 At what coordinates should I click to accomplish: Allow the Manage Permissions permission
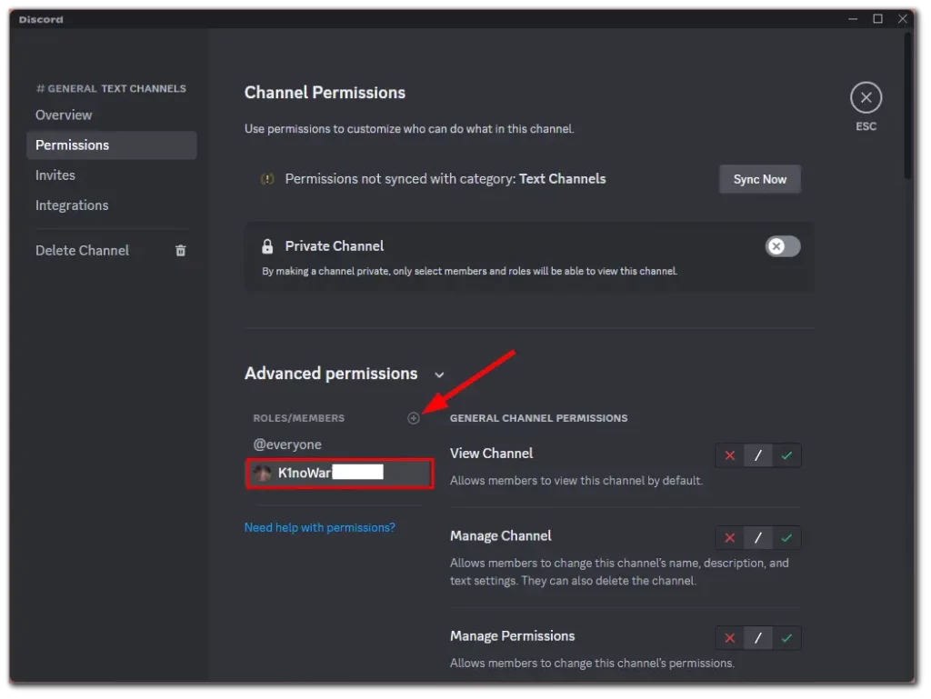(x=786, y=638)
